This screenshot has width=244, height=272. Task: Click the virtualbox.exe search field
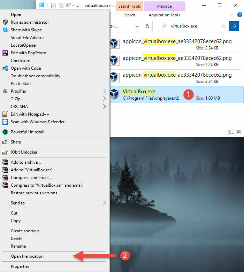[193, 26]
